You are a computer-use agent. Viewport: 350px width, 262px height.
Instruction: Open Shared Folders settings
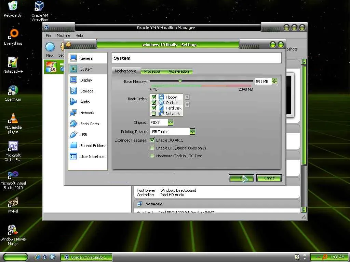(x=87, y=145)
